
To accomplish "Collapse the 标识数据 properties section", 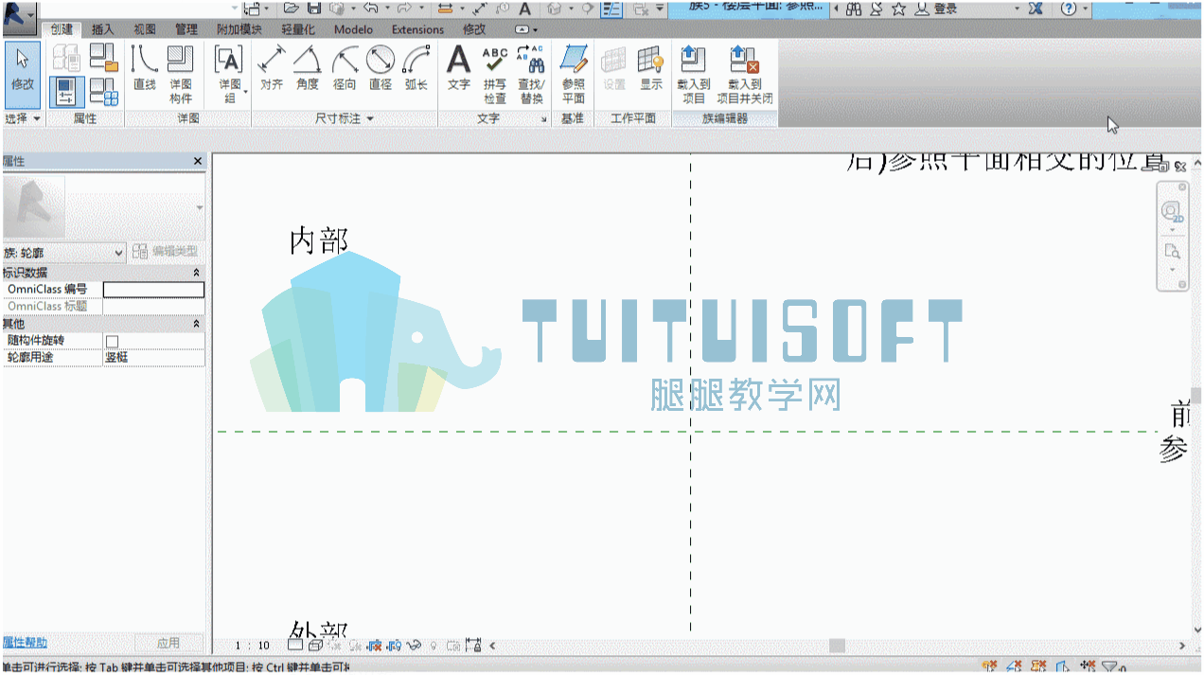I will pyautogui.click(x=197, y=273).
